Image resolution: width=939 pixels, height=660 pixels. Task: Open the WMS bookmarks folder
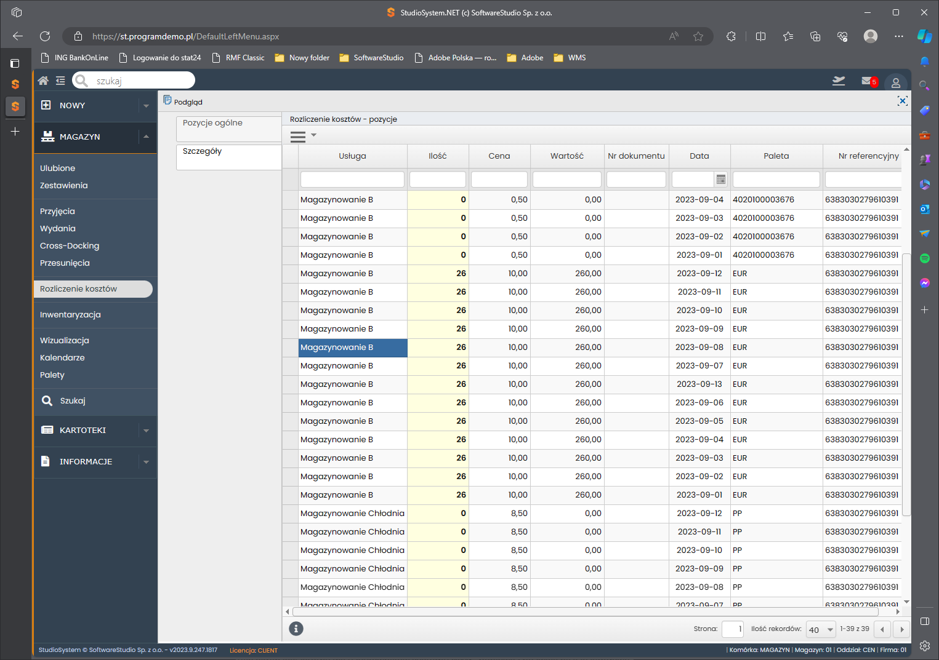coord(570,58)
